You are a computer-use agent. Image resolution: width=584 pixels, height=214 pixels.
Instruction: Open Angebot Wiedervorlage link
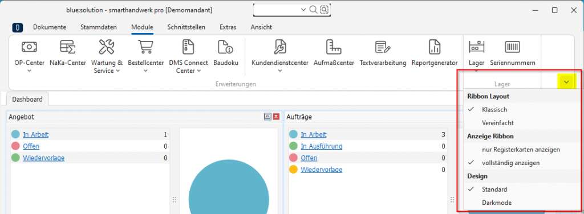[43, 158]
